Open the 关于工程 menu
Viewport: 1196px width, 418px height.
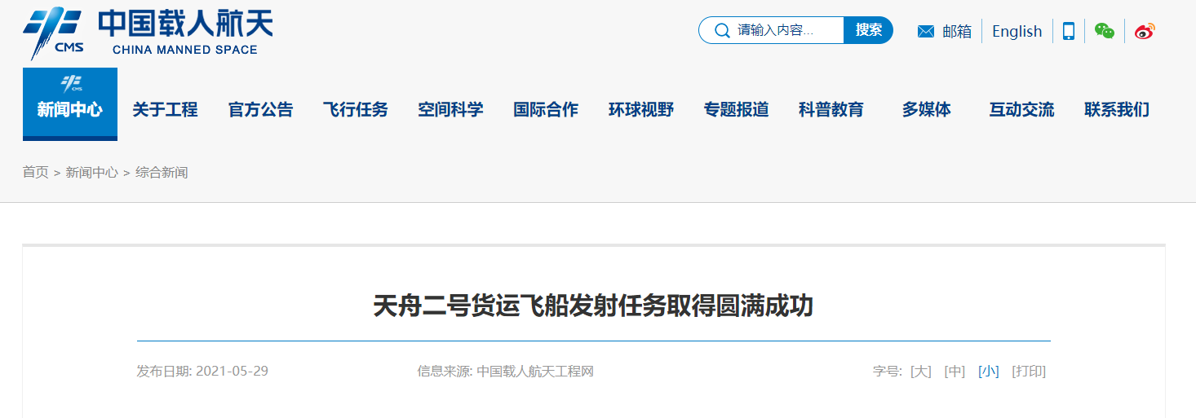[165, 109]
